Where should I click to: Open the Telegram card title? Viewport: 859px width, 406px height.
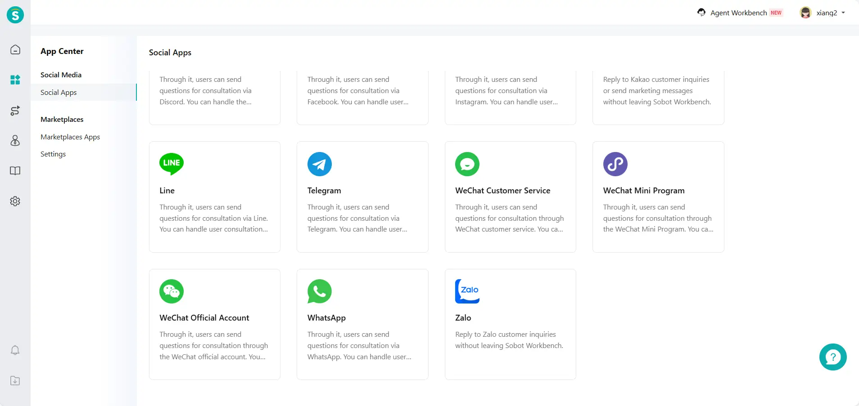pos(324,191)
